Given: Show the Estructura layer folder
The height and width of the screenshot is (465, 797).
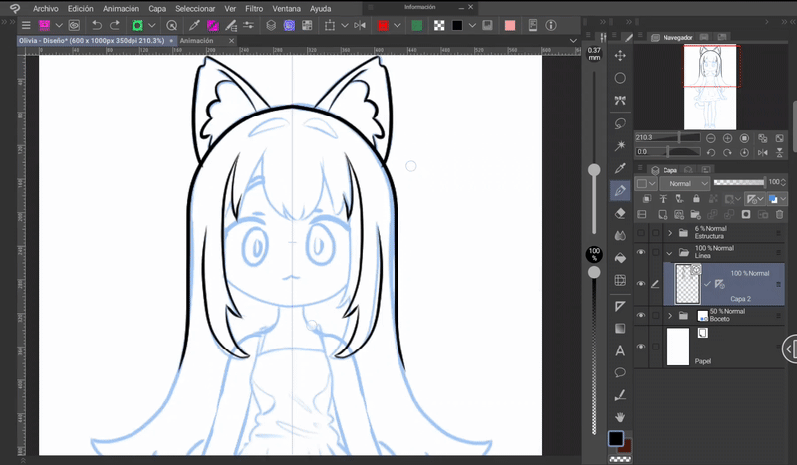Looking at the screenshot, I should tap(641, 232).
